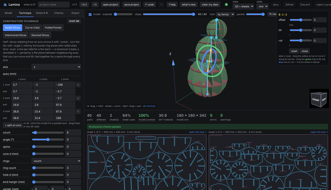
Task: Click the count value field showing 6
Action: point(73,132)
